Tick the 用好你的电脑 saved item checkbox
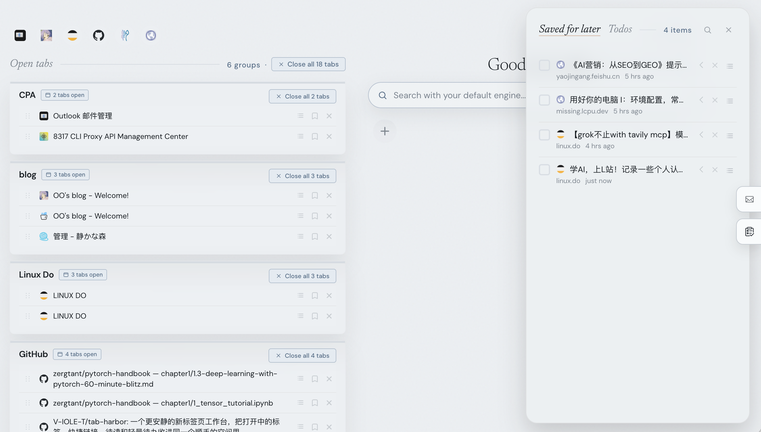 (544, 100)
